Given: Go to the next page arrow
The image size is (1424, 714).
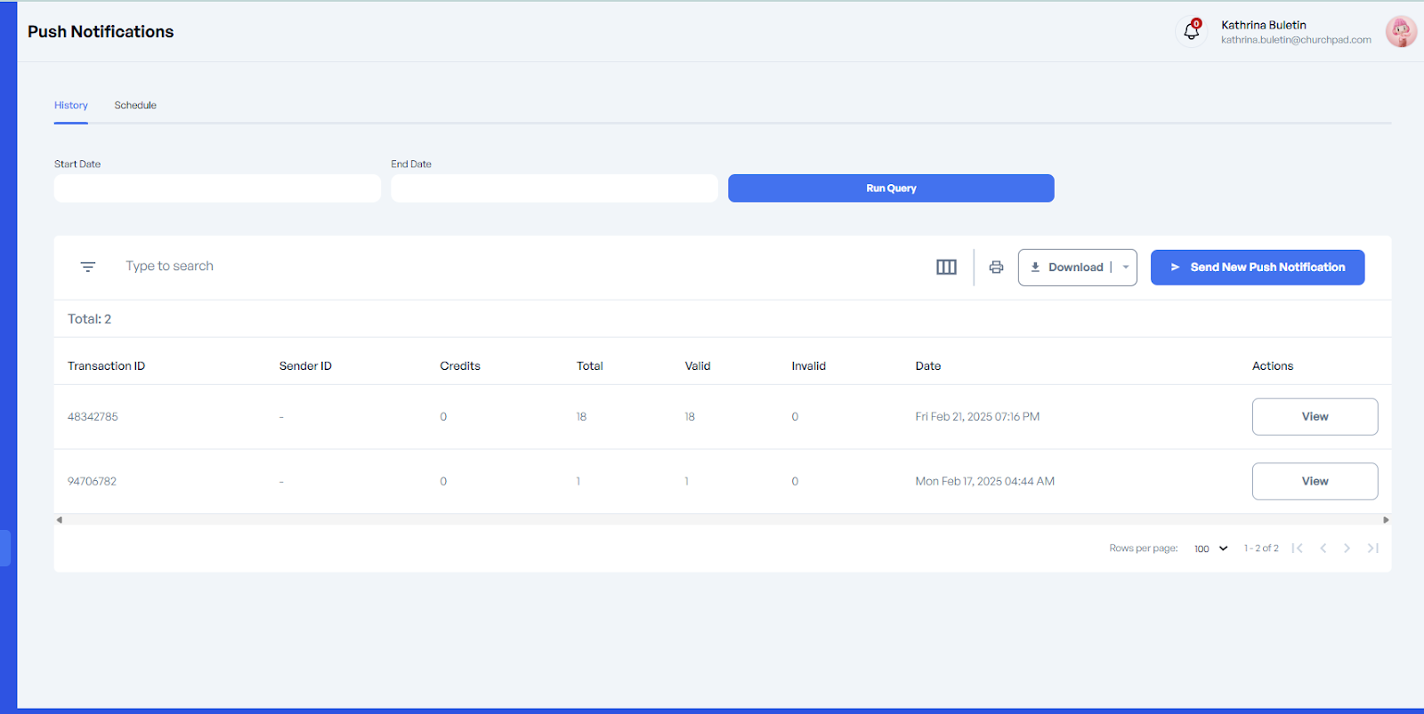Looking at the screenshot, I should tap(1347, 549).
